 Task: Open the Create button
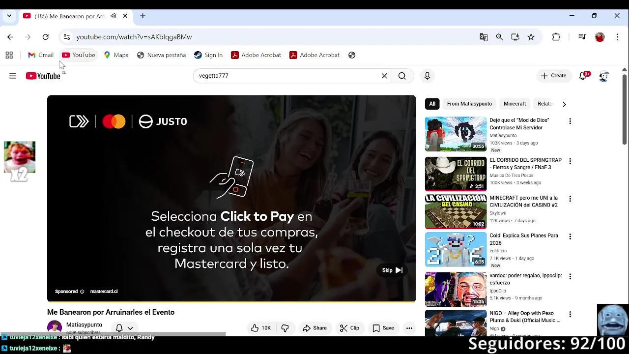553,76
